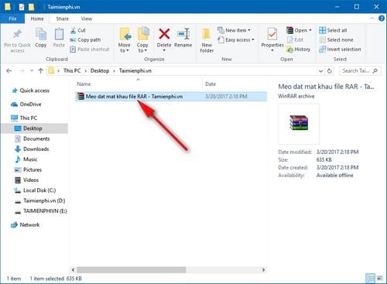Click Taimienphi.vn in address bar path

pos(135,70)
